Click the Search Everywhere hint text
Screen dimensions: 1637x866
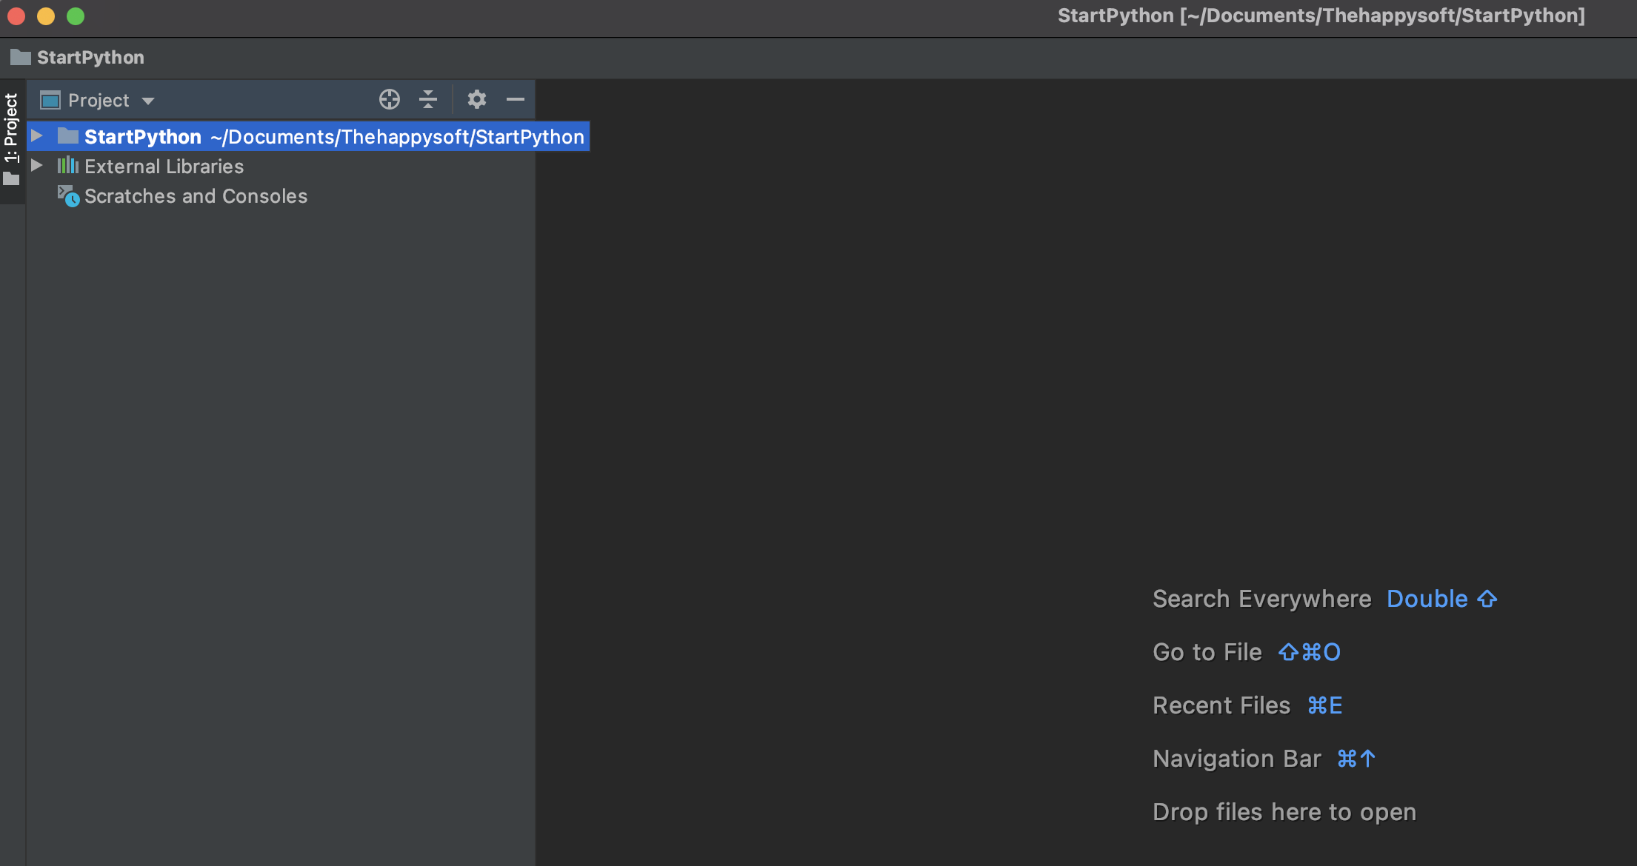pos(1261,599)
